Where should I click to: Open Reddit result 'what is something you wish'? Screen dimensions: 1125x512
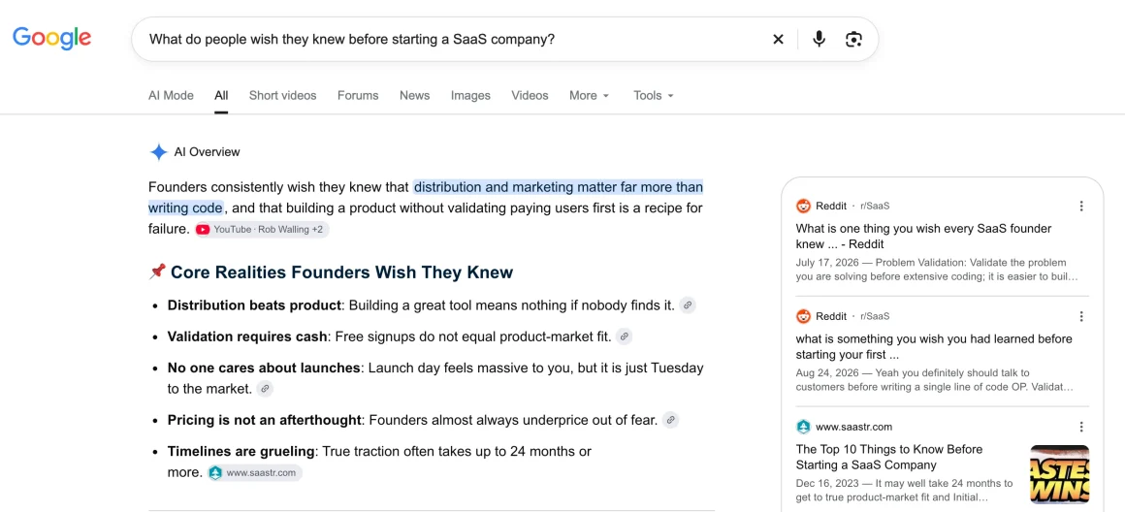(934, 346)
